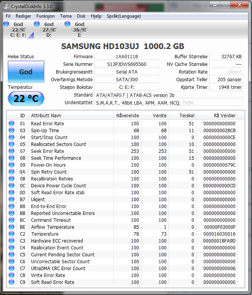Select the Spin-Up Time attribute name
Screen dimensions: 252x295
coord(45,131)
